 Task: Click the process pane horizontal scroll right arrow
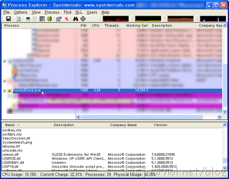click(219, 117)
